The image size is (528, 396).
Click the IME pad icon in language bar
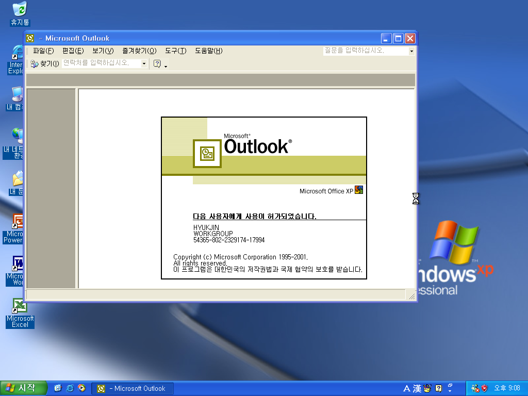coord(427,389)
